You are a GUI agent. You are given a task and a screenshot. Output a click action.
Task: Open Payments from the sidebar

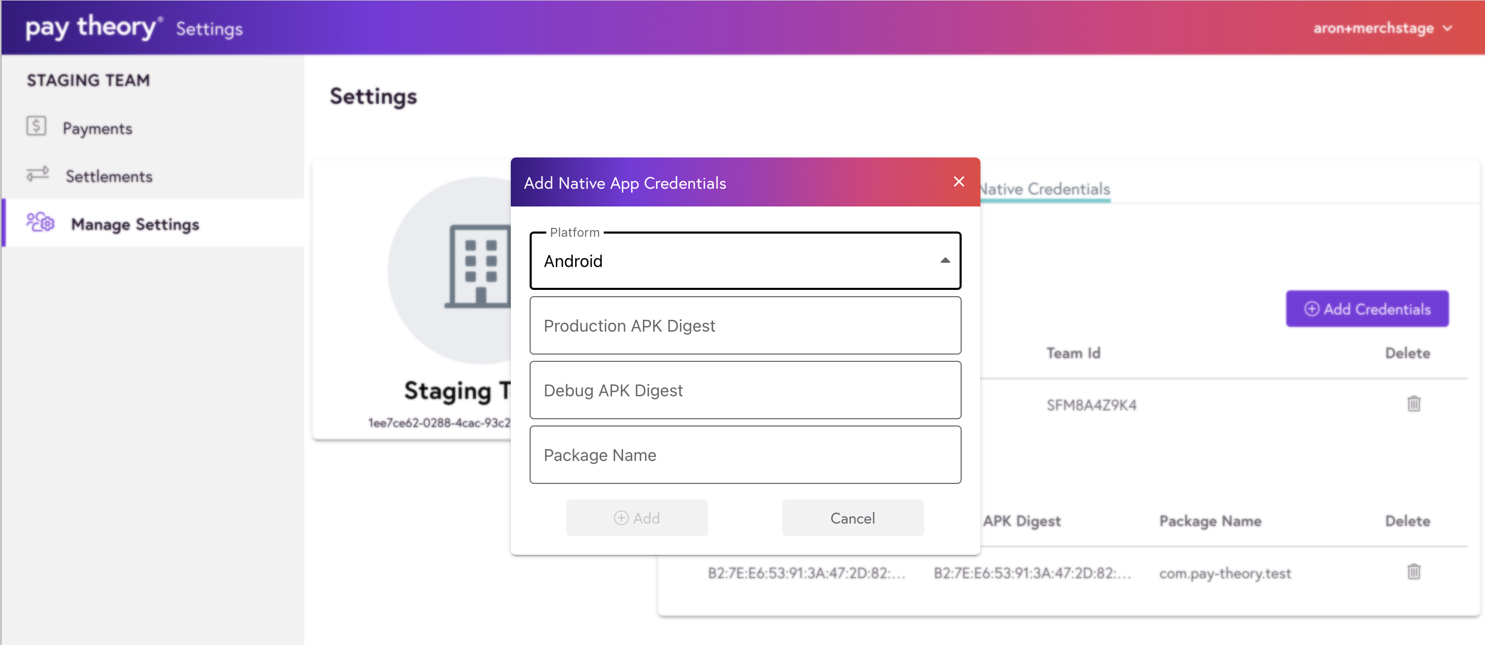coord(97,128)
